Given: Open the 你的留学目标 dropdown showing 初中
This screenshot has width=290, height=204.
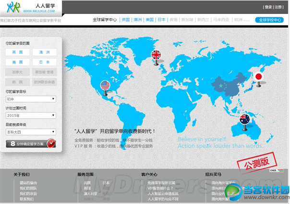Looking at the screenshot, I should [31, 99].
